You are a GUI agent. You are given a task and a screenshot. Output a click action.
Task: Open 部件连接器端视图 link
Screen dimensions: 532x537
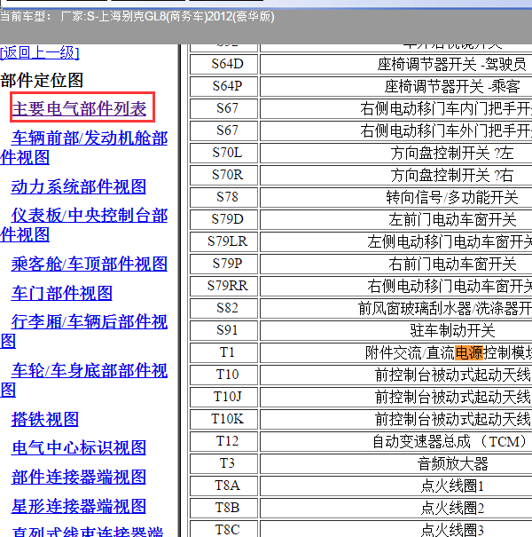[x=78, y=477]
